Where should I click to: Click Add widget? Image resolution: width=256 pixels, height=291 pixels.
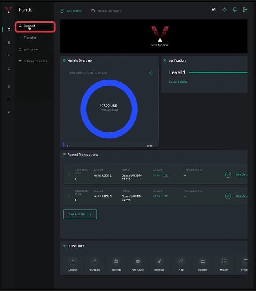click(x=71, y=11)
